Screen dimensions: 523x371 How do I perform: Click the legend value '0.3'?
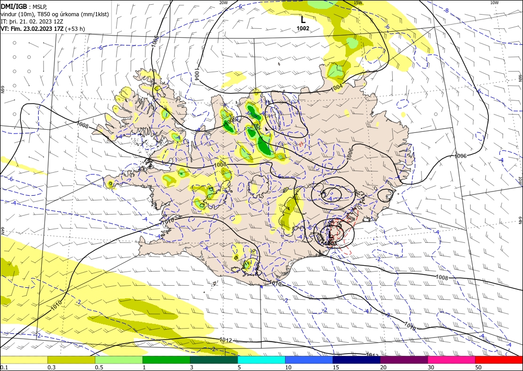(51, 367)
